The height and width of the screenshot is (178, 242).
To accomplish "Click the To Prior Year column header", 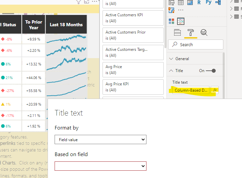I will pos(34,24).
